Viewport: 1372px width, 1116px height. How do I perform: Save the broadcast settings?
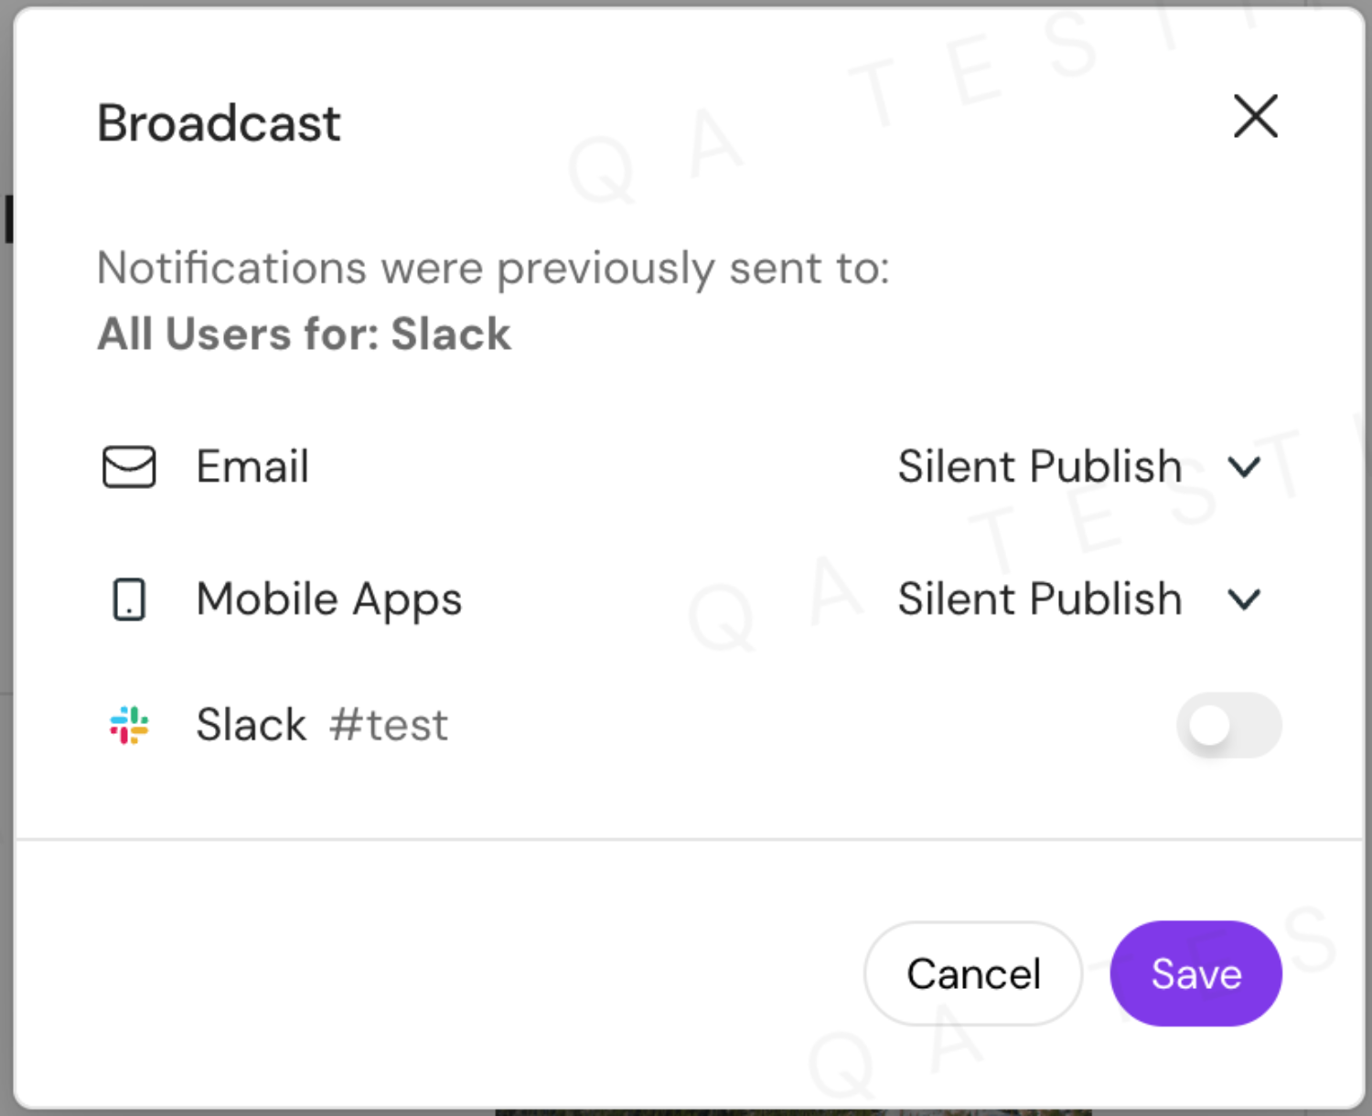(1195, 973)
